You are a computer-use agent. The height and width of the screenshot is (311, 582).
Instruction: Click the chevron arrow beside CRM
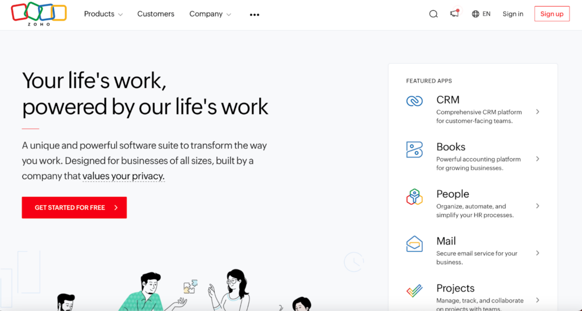tap(538, 112)
